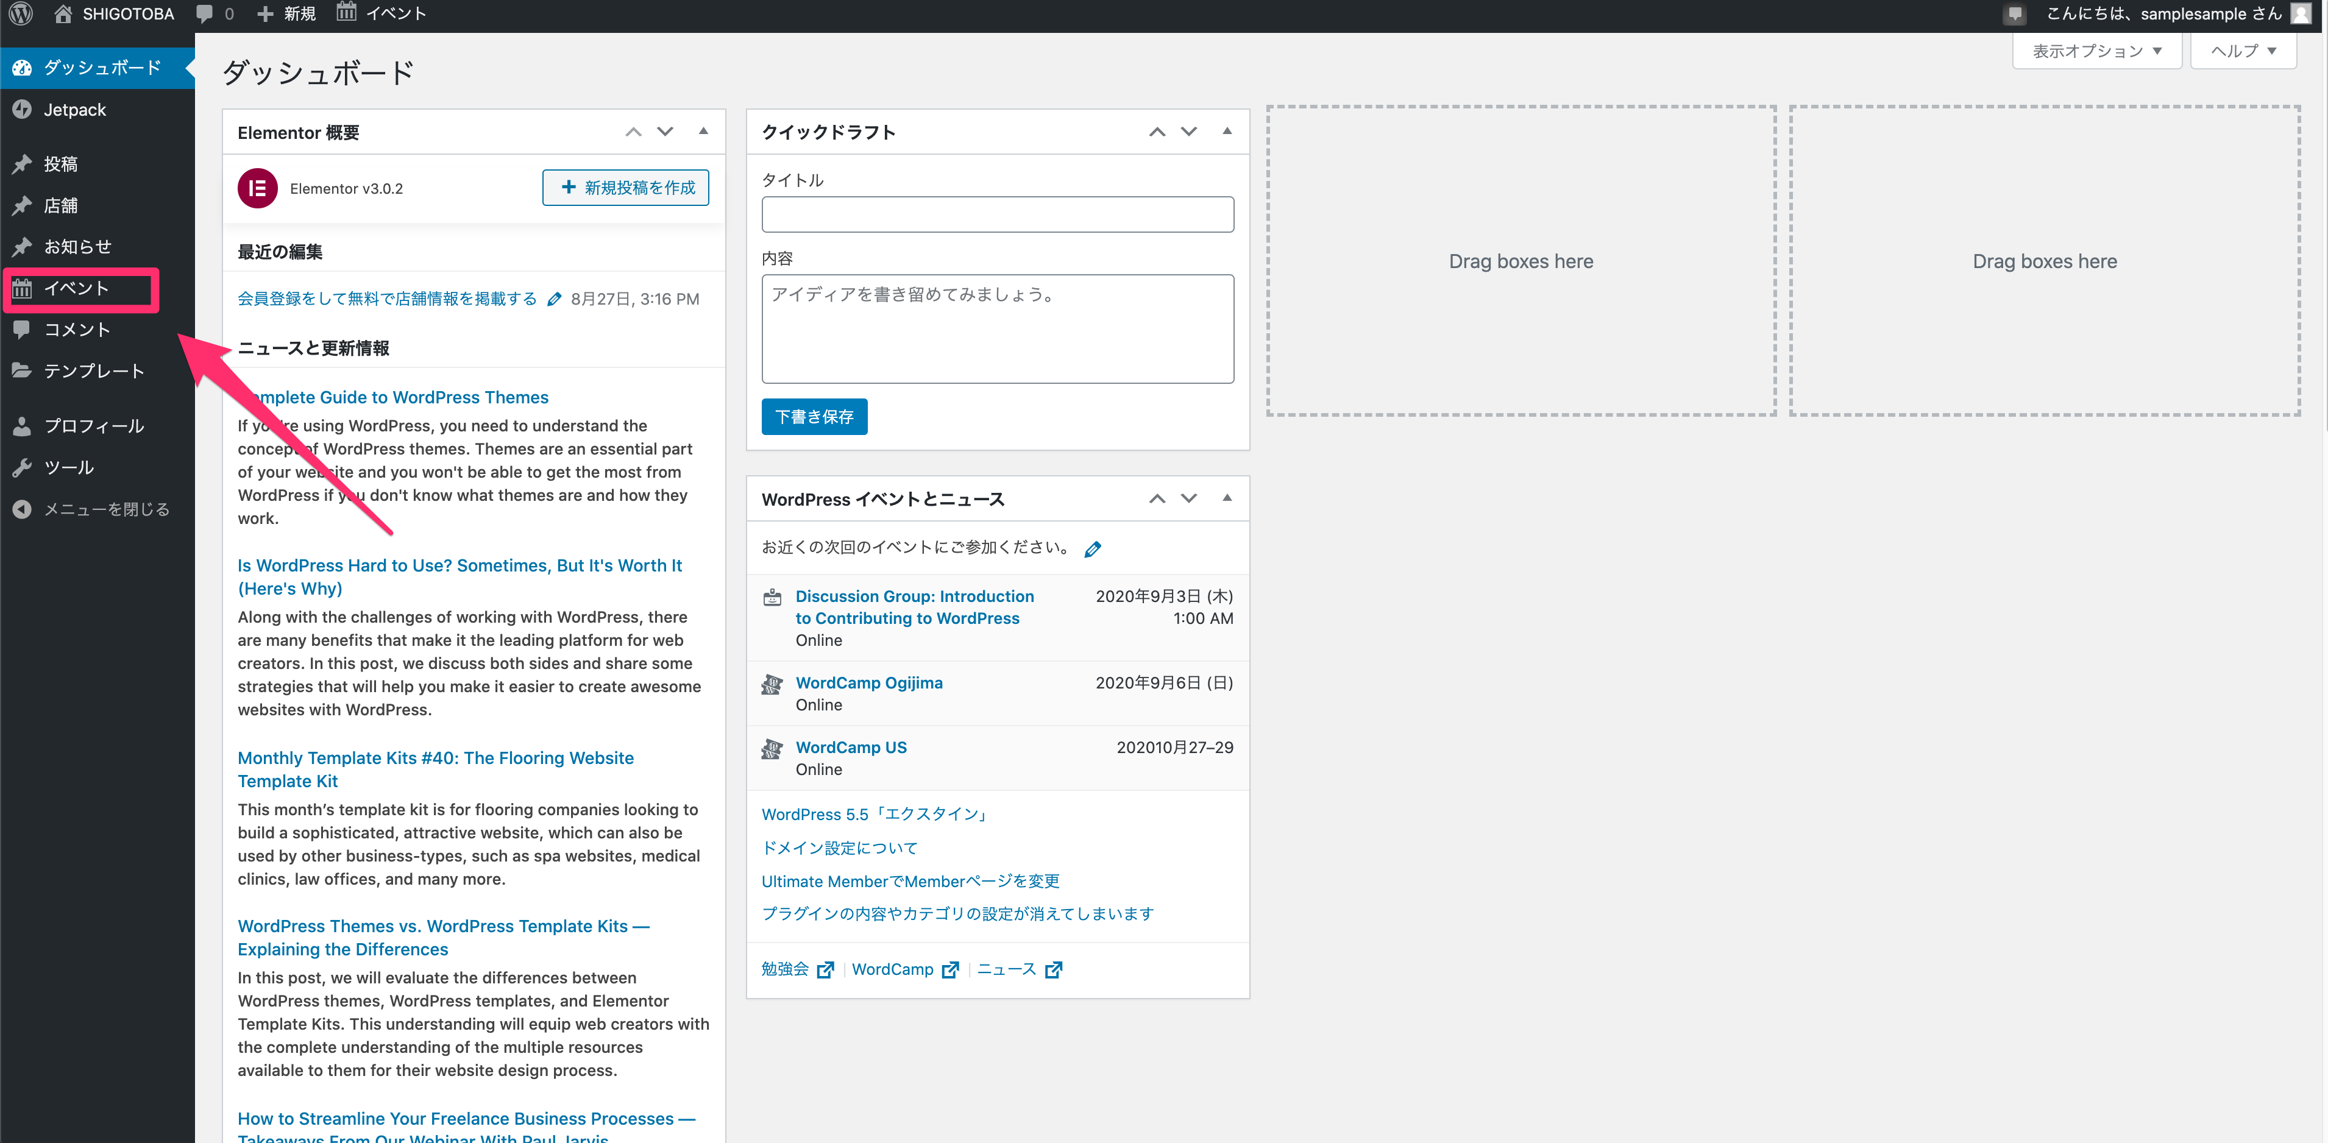Open プロフィール in the sidebar

pyautogui.click(x=97, y=425)
